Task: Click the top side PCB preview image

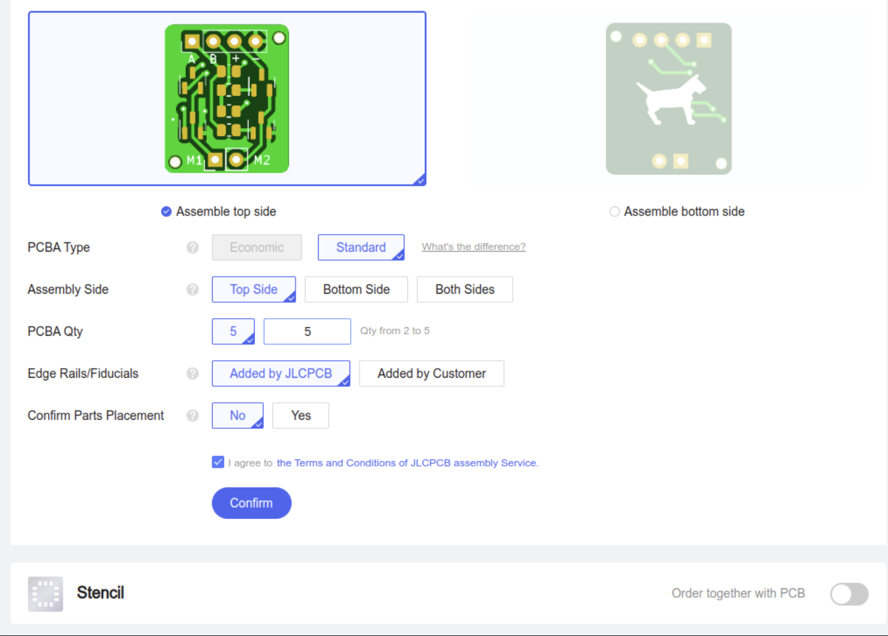Action: pos(227,97)
